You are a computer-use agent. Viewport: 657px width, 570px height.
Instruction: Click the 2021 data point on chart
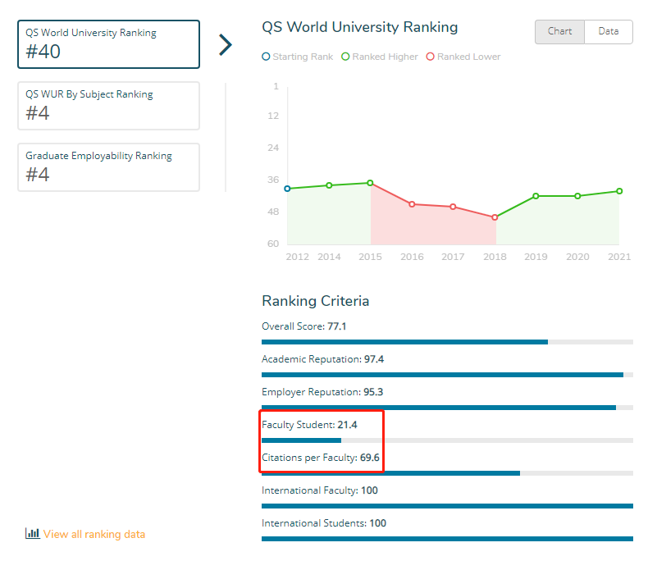pyautogui.click(x=619, y=191)
